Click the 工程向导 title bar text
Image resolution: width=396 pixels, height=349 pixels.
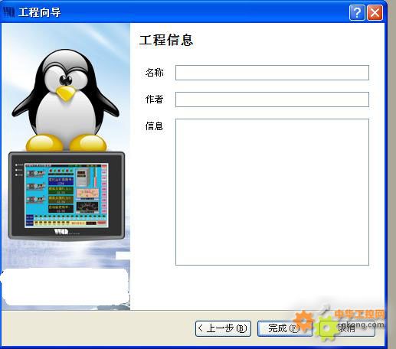coord(40,12)
